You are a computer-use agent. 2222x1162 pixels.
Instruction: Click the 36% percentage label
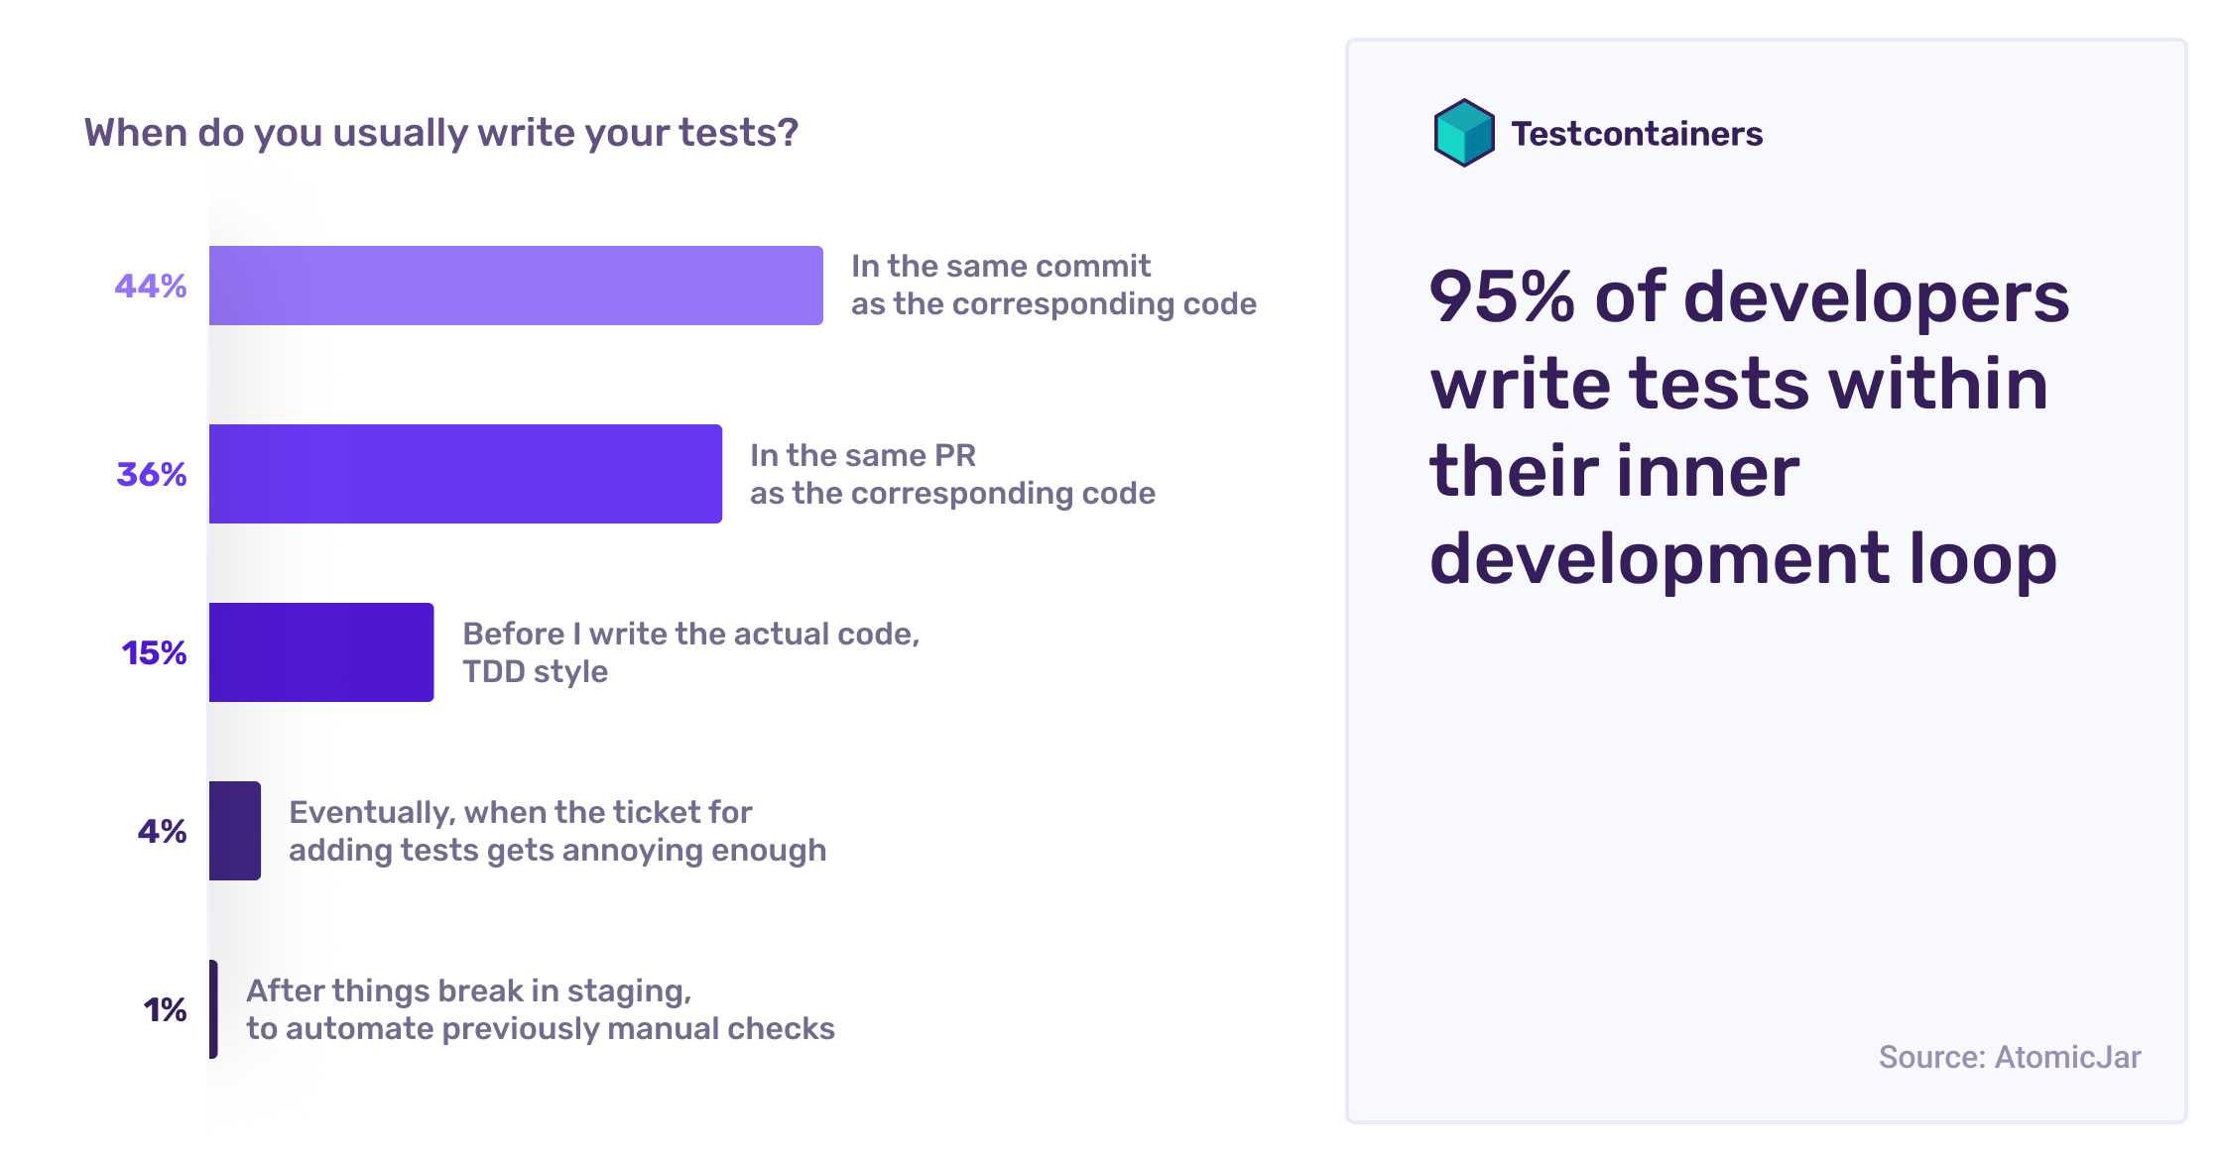(152, 475)
